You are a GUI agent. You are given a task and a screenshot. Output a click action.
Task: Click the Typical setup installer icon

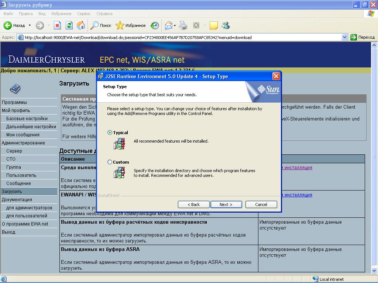[x=119, y=144]
